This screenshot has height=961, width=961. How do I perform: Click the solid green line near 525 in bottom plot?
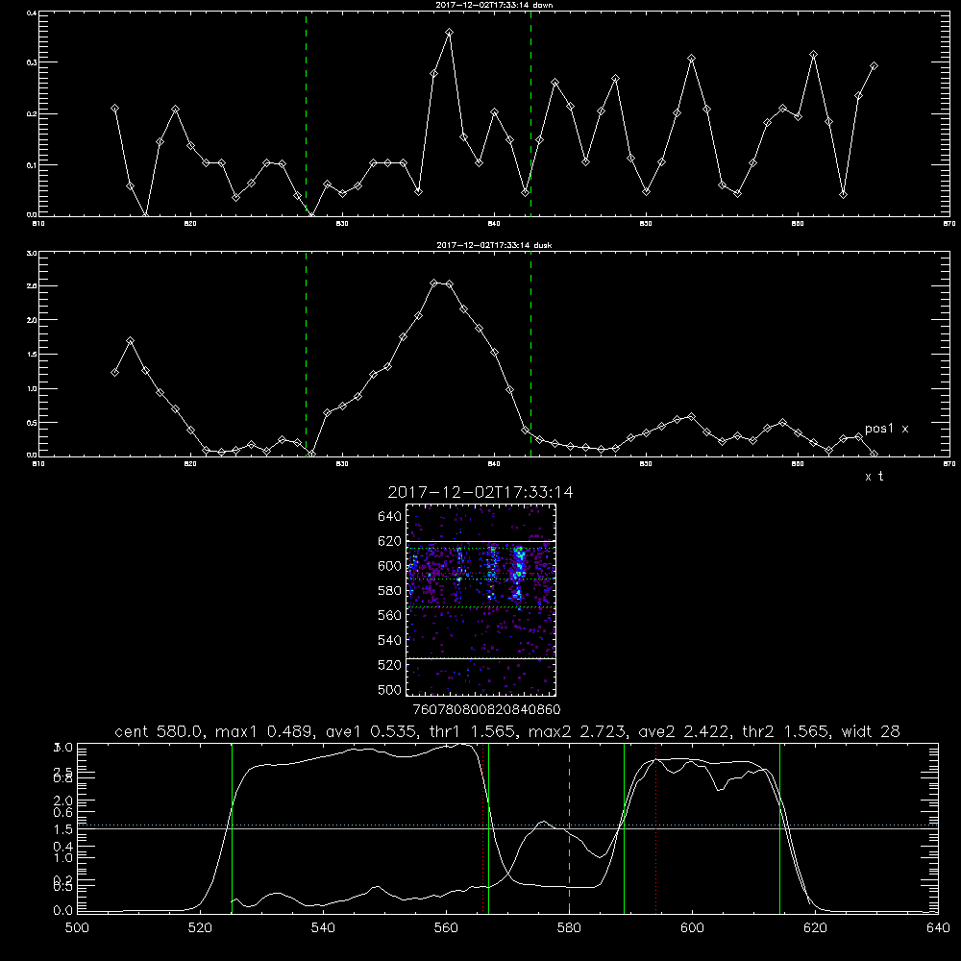tap(232, 828)
